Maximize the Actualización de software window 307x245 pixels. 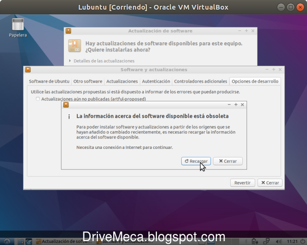click(246, 31)
